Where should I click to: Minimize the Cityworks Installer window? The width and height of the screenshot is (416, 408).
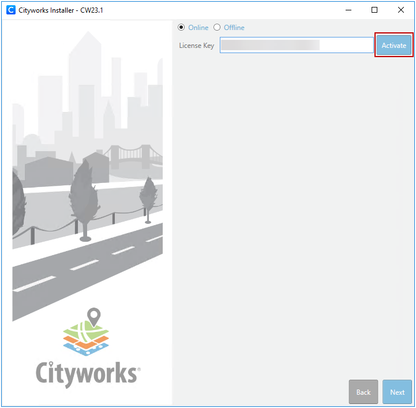pyautogui.click(x=348, y=10)
